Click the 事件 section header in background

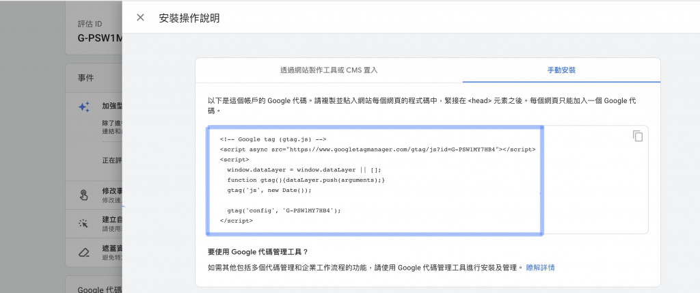click(85, 78)
